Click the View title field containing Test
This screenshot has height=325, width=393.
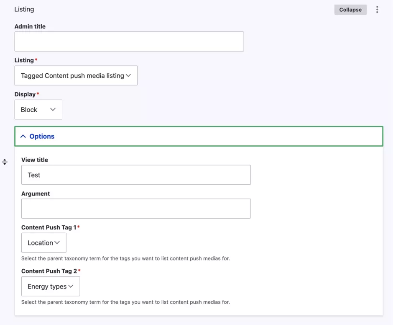coord(135,175)
